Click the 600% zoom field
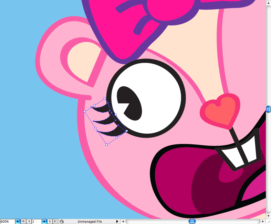 pyautogui.click(x=7, y=222)
